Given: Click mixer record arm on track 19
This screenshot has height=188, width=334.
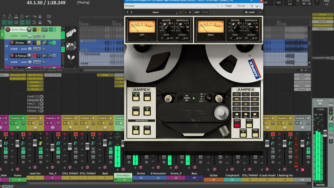Looking at the screenshot, I should click(x=303, y=169).
